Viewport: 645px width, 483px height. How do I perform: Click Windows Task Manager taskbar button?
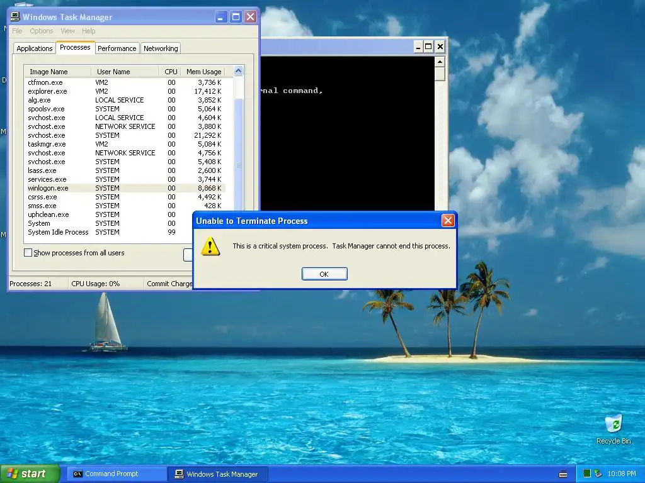click(217, 474)
